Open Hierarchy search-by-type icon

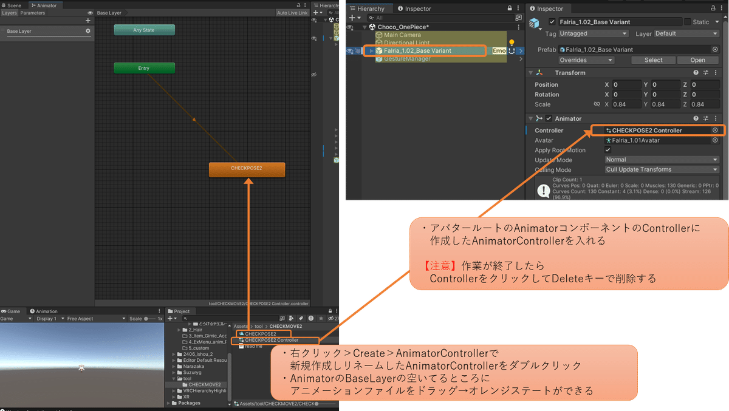click(x=519, y=18)
